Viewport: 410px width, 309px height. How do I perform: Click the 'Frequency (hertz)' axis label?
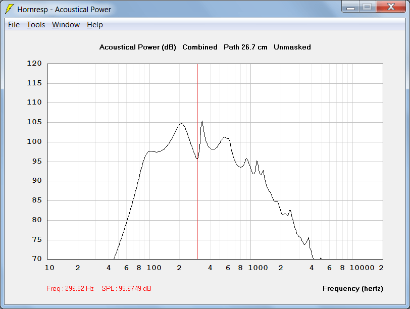point(353,289)
